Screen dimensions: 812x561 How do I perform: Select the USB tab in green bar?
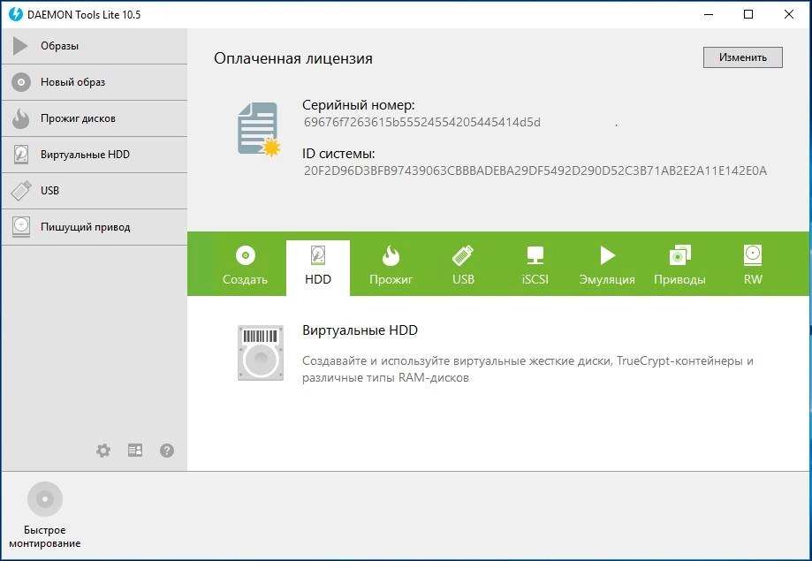(x=464, y=268)
